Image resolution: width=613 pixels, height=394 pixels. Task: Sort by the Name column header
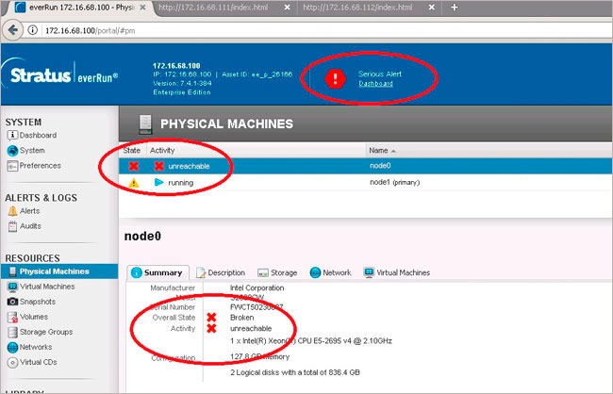(382, 151)
